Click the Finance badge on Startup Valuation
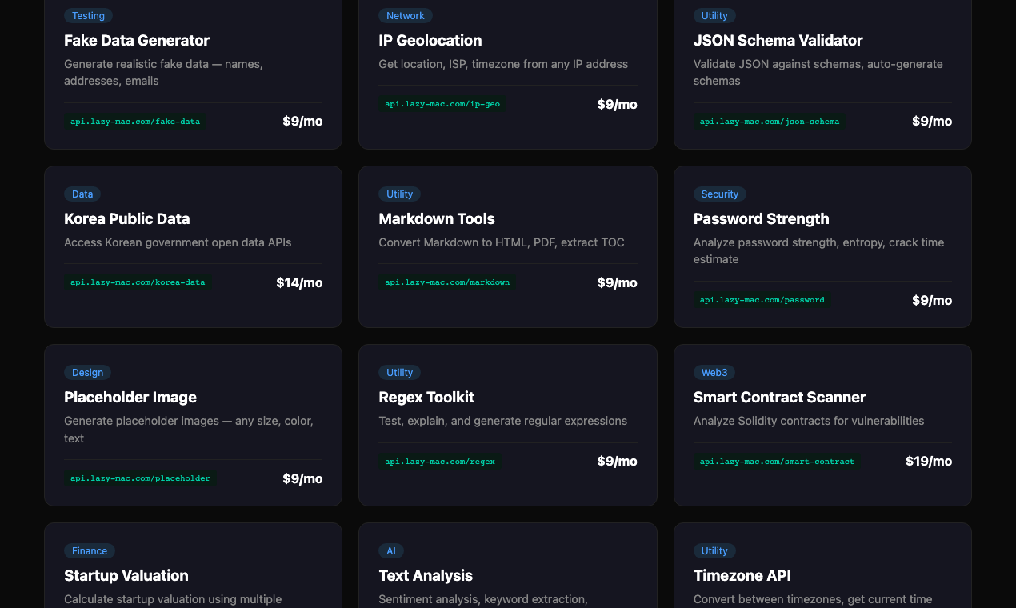 click(89, 550)
